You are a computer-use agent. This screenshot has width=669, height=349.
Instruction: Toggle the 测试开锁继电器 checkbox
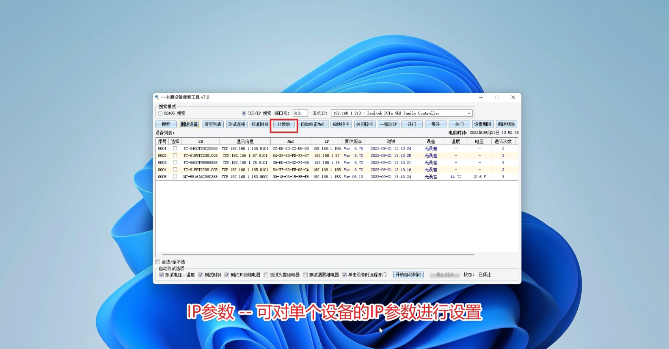[227, 275]
